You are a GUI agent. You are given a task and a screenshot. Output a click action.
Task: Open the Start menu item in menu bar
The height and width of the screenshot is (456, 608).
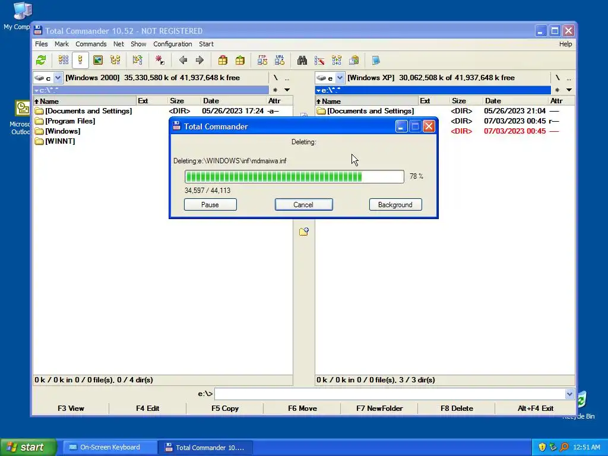206,44
